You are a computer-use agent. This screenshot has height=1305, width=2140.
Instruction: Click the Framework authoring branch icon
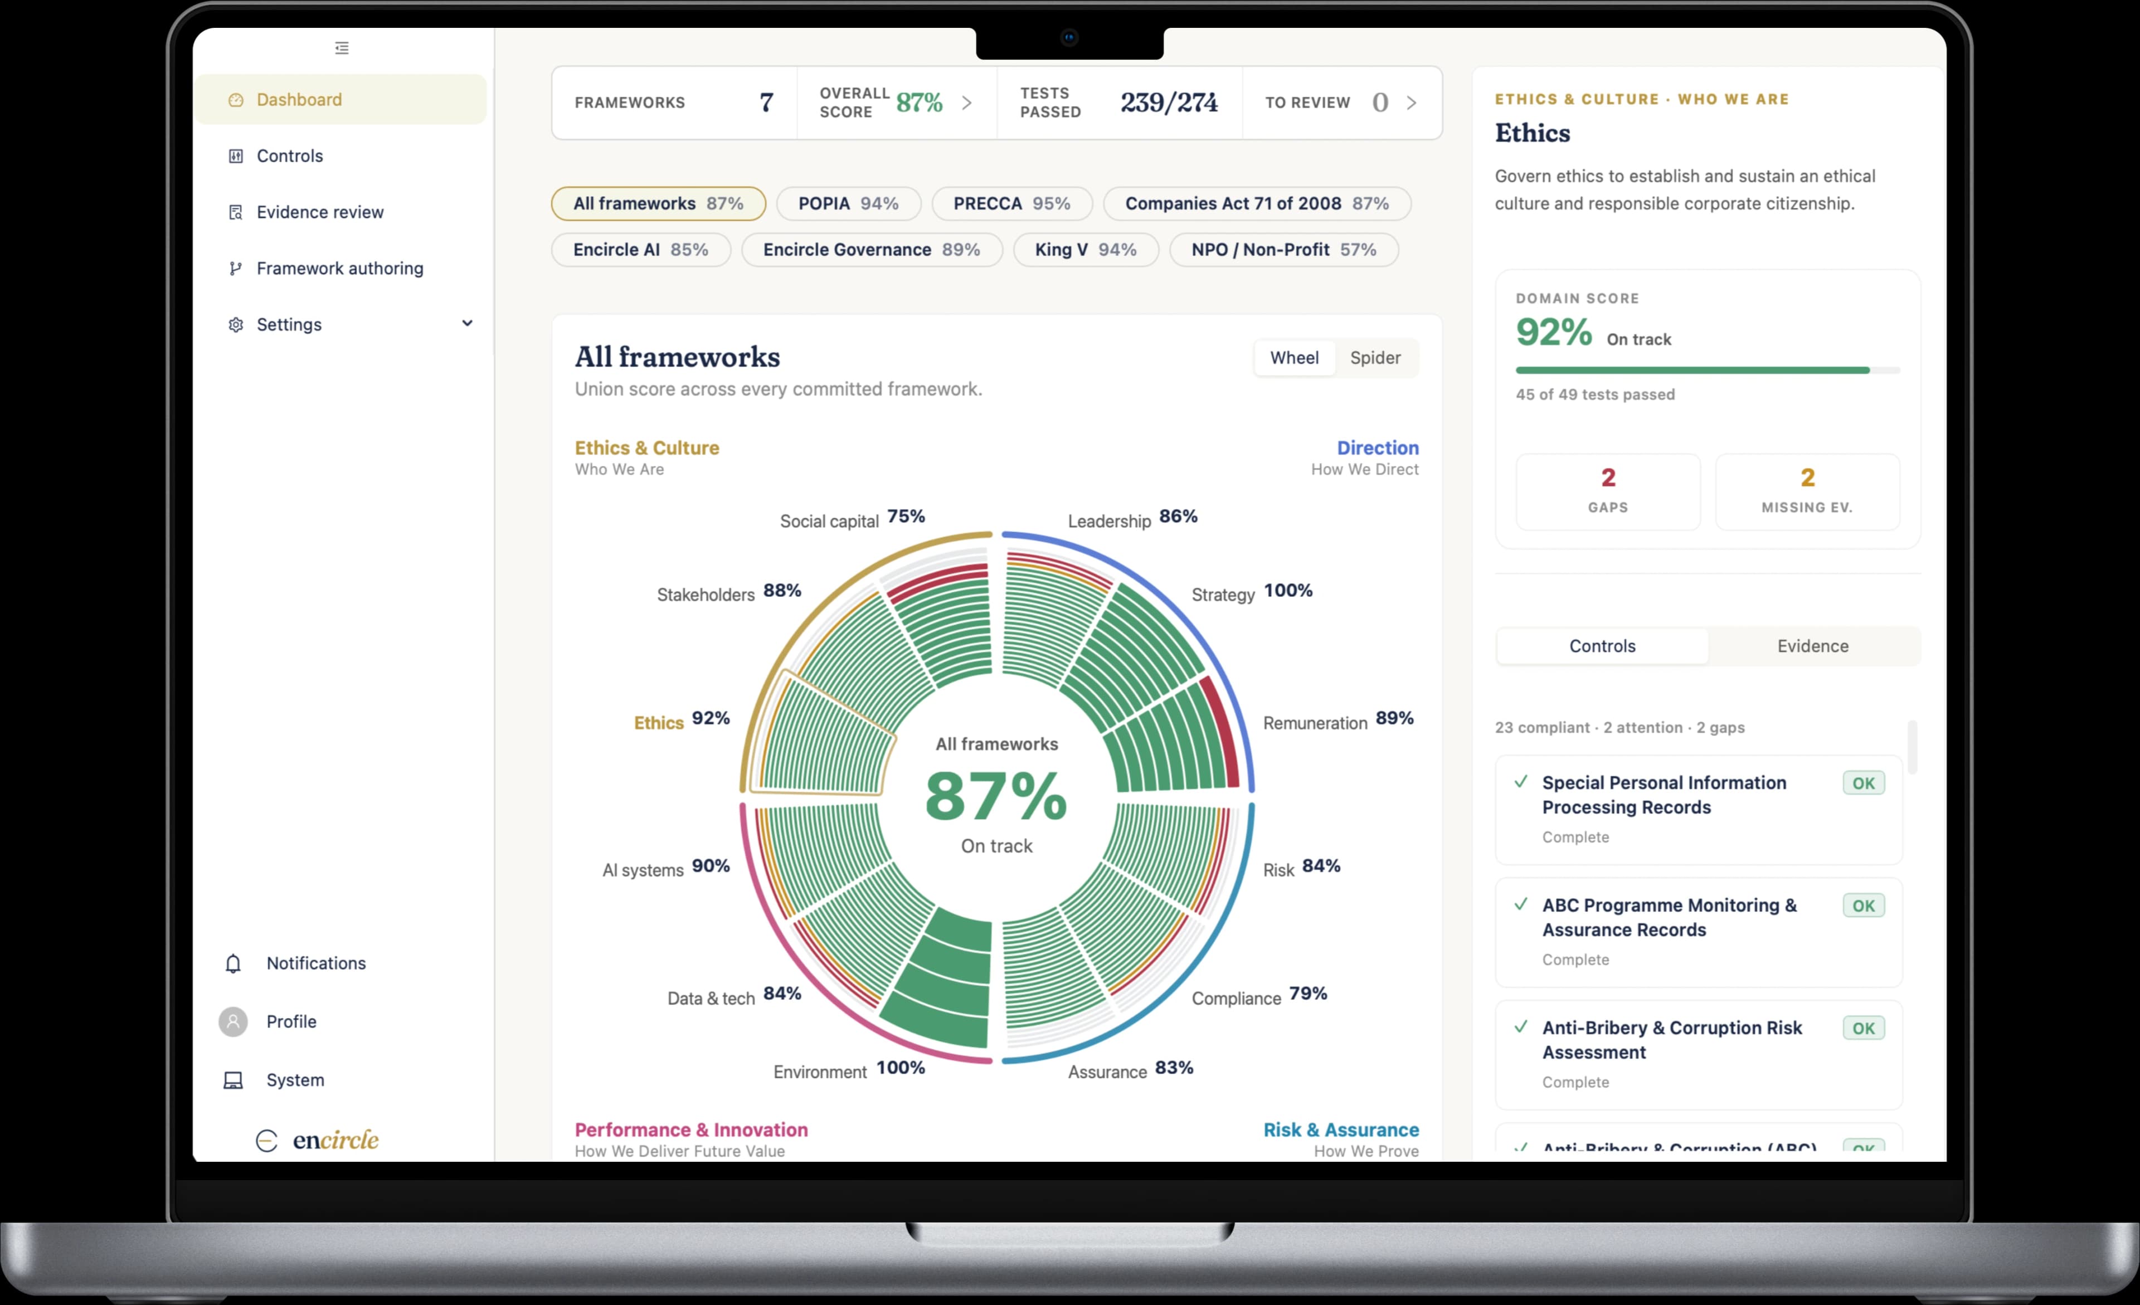coord(235,268)
